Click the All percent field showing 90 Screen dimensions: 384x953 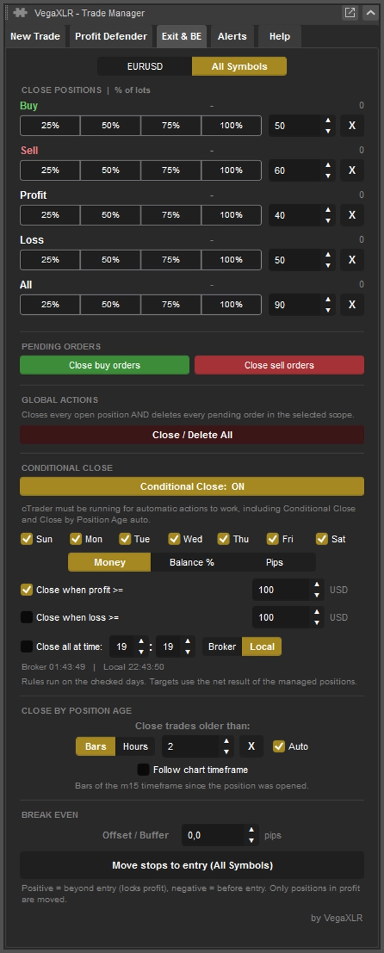coord(296,305)
